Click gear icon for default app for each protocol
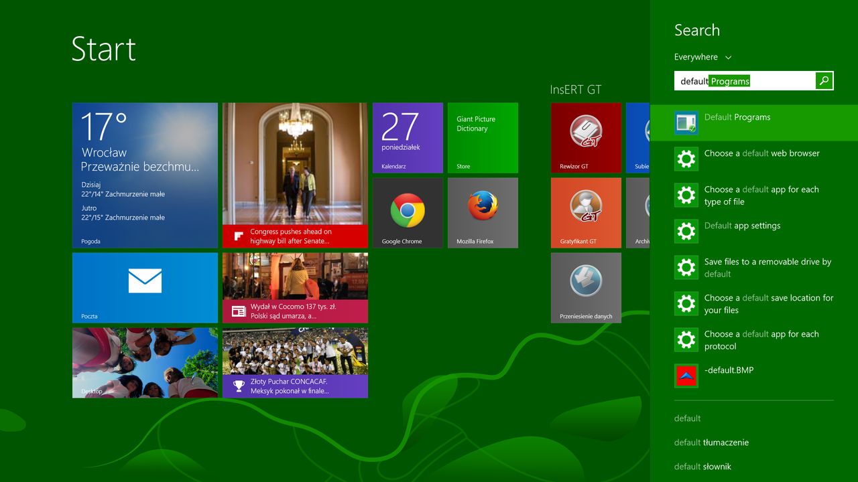The height and width of the screenshot is (482, 858). click(686, 339)
